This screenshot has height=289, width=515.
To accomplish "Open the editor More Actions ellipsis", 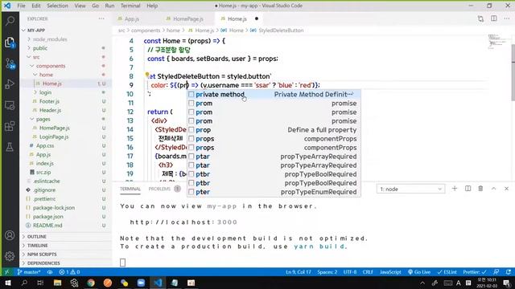I will [x=507, y=18].
